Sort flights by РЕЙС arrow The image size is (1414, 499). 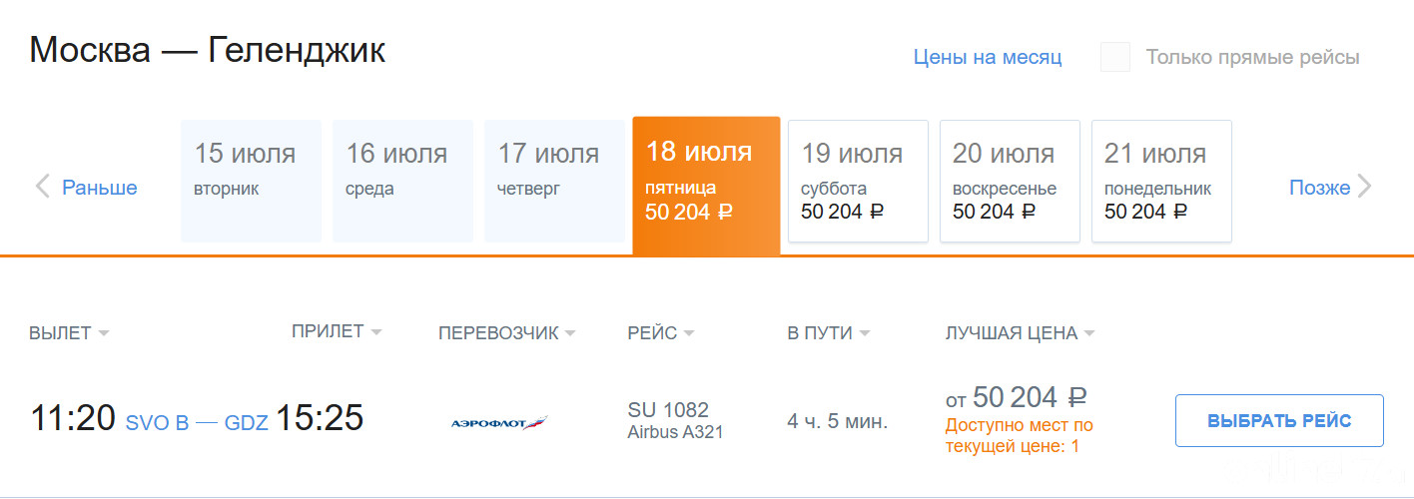689,334
